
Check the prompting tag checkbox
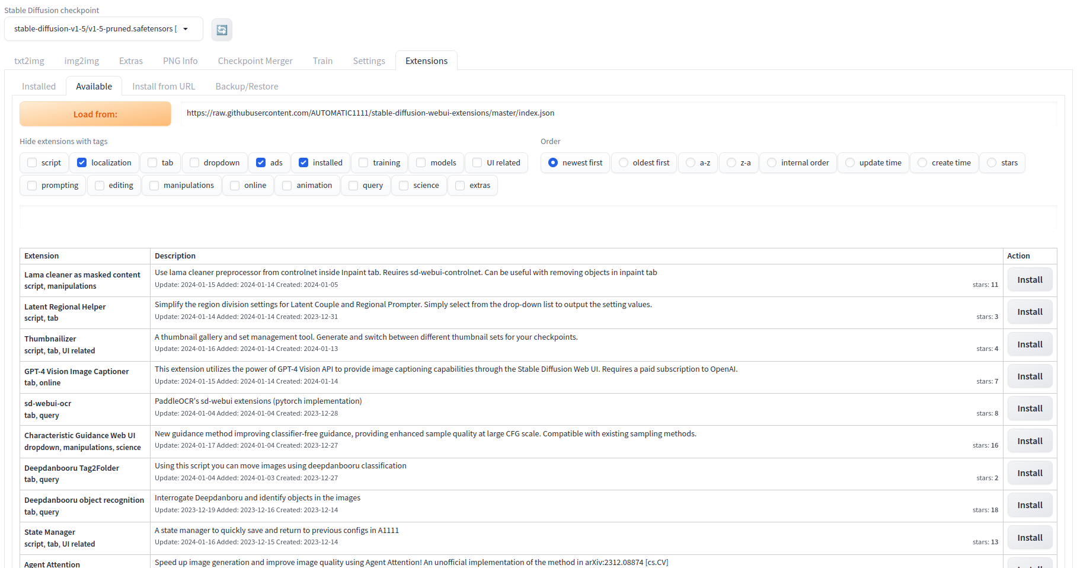[32, 186]
